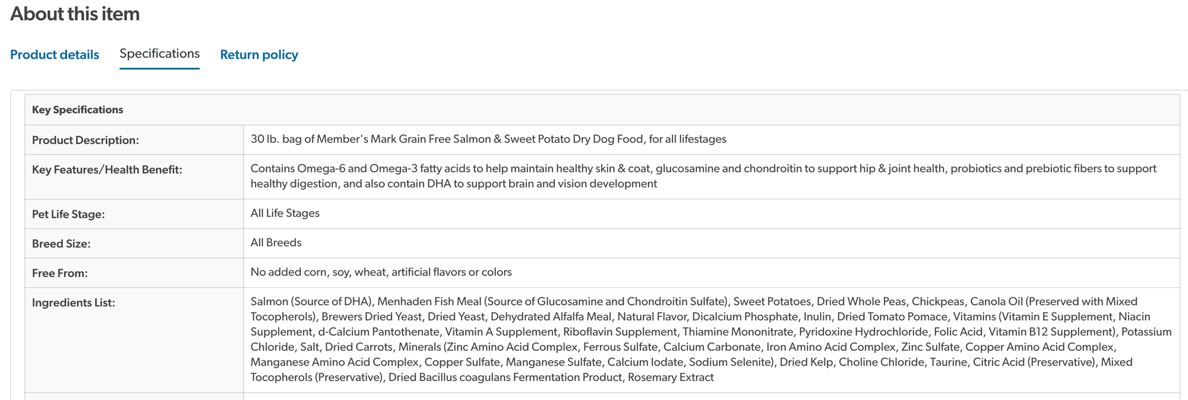Click the 30 lb. bag description text
This screenshot has height=400, width=1188.
tap(488, 139)
